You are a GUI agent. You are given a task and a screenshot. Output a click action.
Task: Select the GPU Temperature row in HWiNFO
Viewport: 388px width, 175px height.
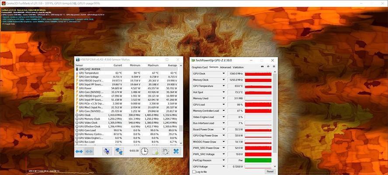[x=126, y=73]
